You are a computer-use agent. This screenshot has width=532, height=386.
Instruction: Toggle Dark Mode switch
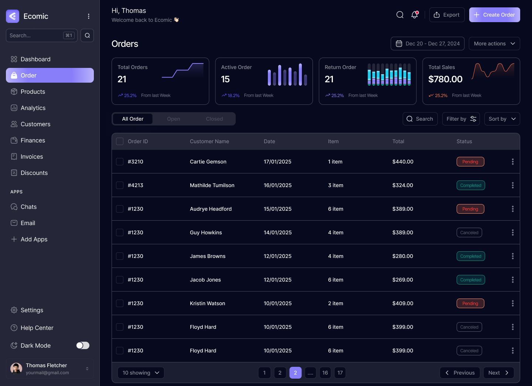click(82, 345)
